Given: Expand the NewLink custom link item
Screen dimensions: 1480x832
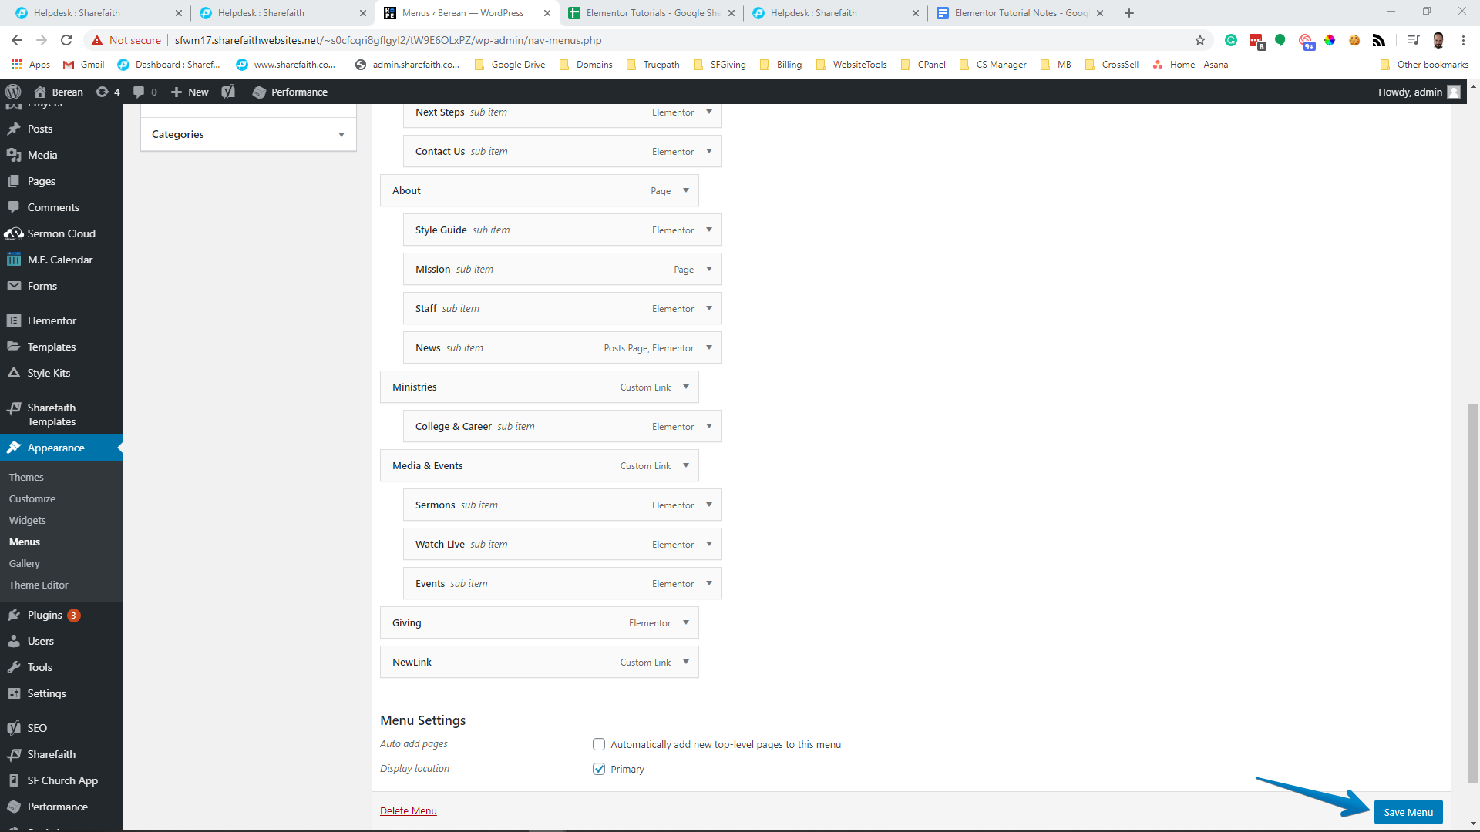Looking at the screenshot, I should (685, 662).
